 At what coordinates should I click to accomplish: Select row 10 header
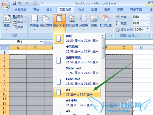4,94
